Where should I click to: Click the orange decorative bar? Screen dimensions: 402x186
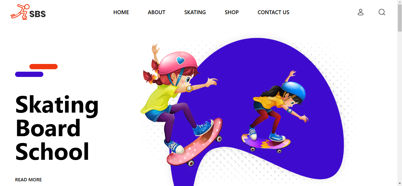coord(43,67)
